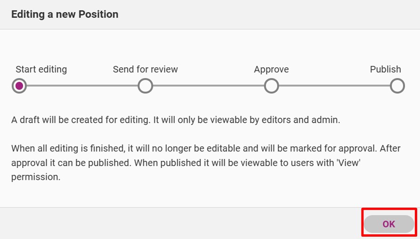Click the 'A draft will be created' sentence
Image resolution: width=420 pixels, height=239 pixels.
(176, 120)
